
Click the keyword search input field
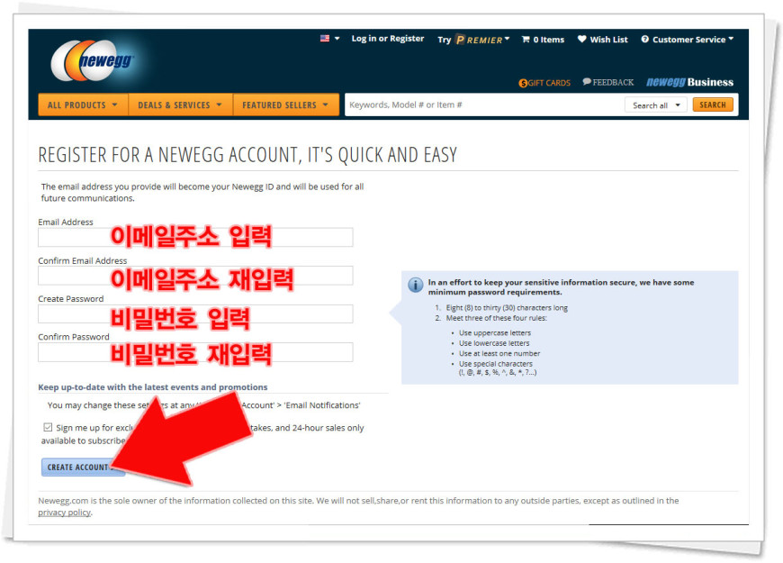coord(483,105)
